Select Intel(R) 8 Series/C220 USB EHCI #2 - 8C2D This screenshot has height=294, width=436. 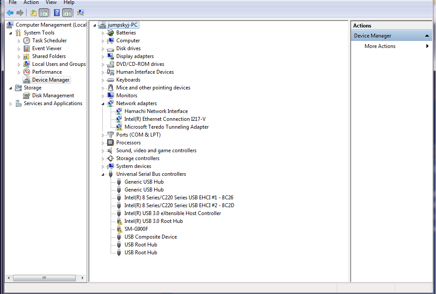179,205
